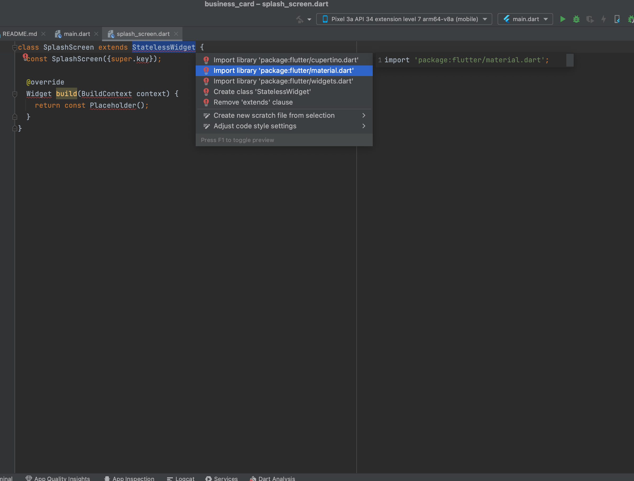Toggle fold marker beside the build method
Viewport: 634px width, 481px height.
[15, 94]
